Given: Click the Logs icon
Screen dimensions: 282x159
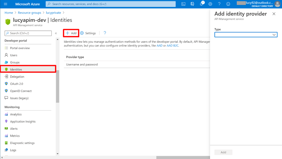Looking at the screenshot, I should pos(6,150).
